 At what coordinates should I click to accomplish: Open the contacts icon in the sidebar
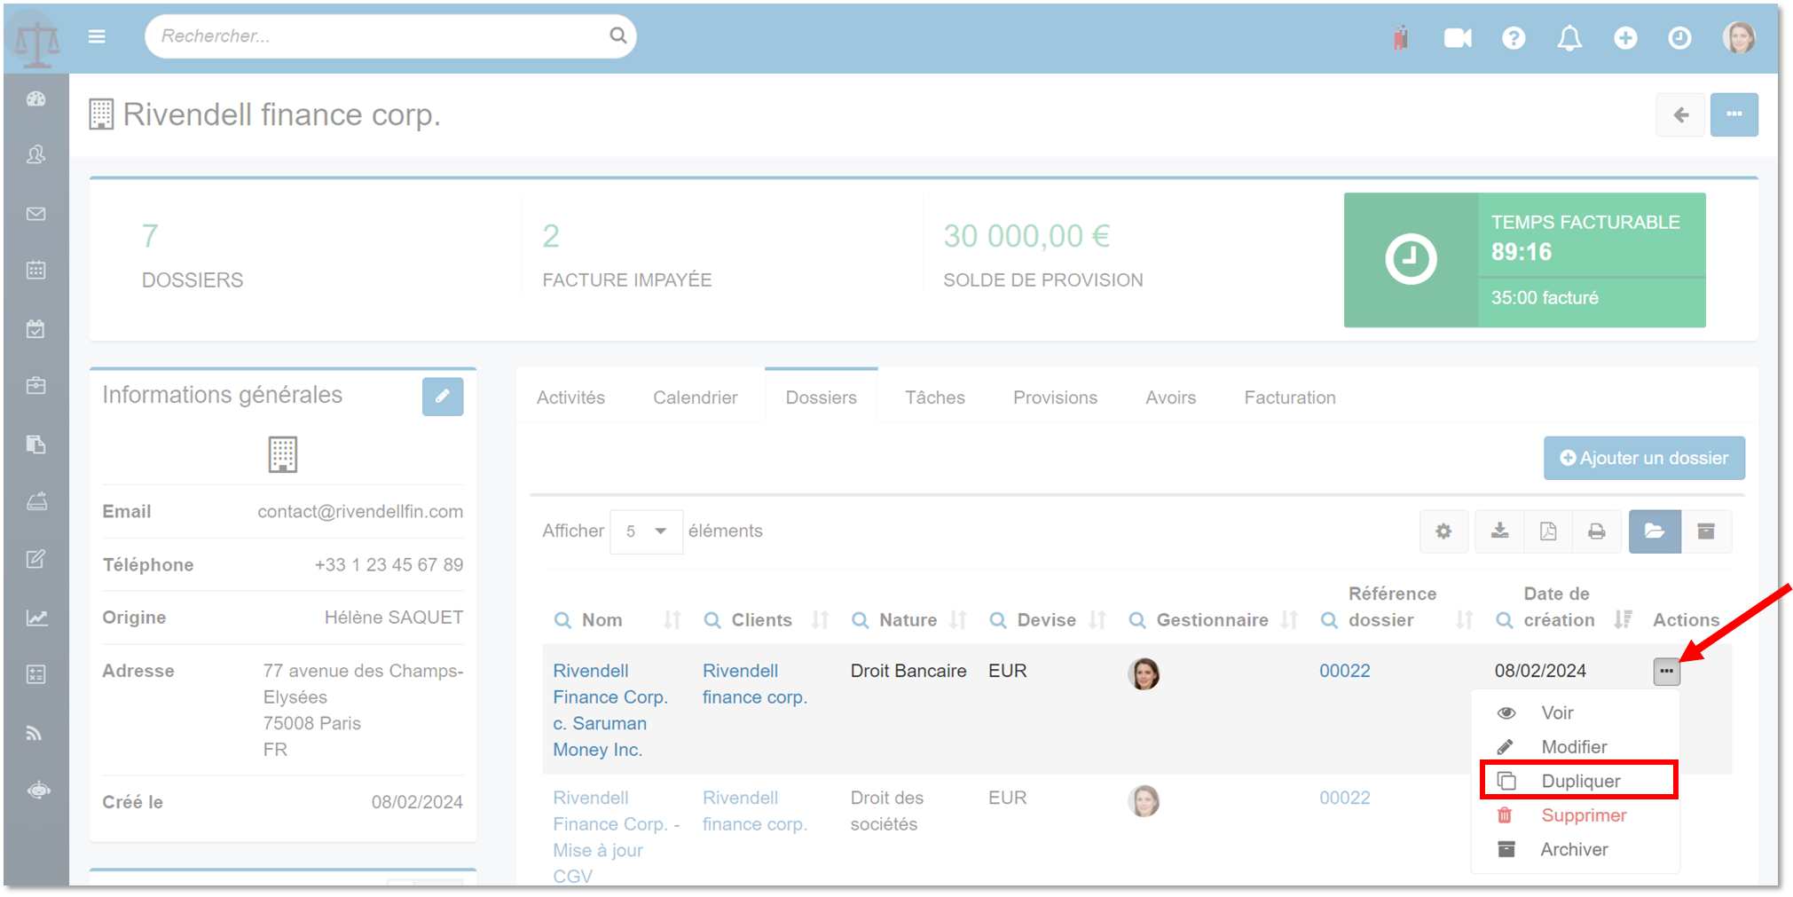click(x=36, y=155)
